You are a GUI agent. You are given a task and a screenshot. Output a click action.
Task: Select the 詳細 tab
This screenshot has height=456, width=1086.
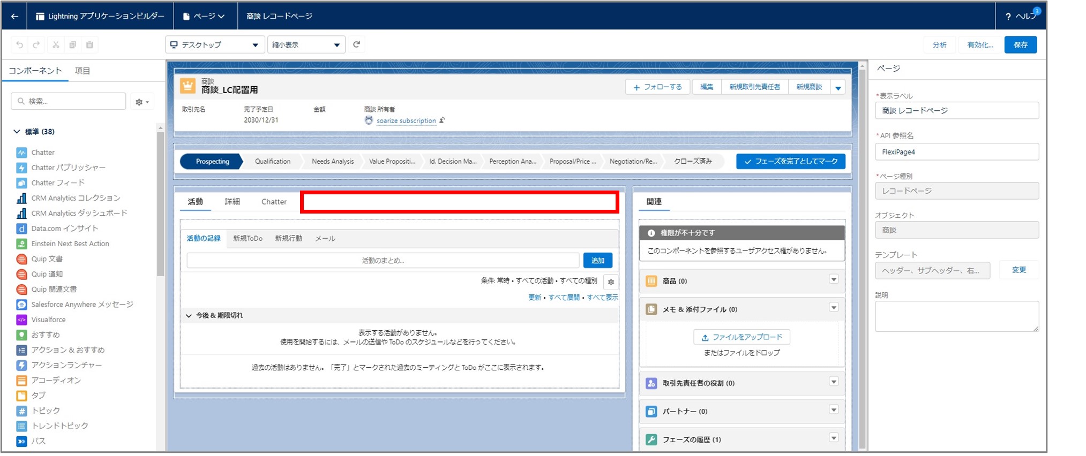[x=232, y=202]
